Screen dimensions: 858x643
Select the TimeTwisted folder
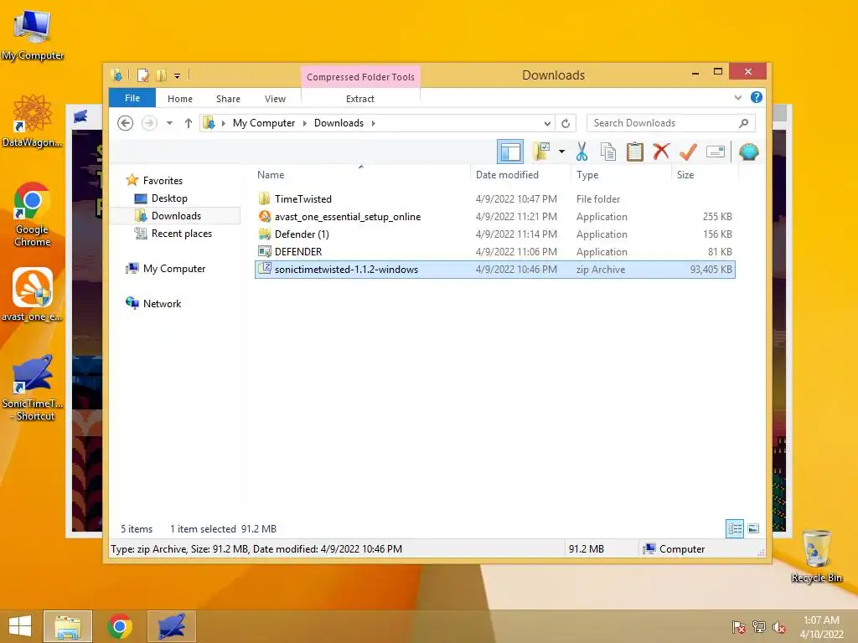495,199
